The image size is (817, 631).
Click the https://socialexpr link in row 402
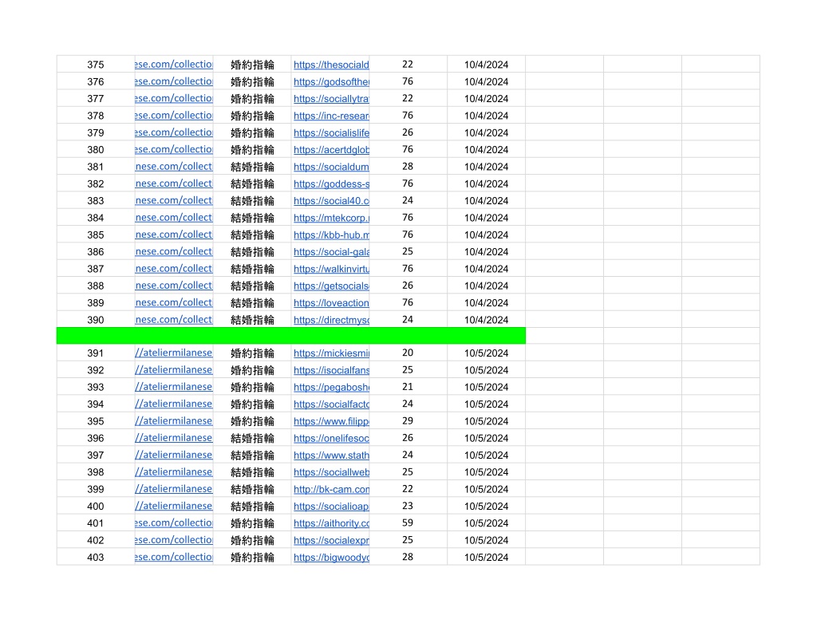point(331,540)
